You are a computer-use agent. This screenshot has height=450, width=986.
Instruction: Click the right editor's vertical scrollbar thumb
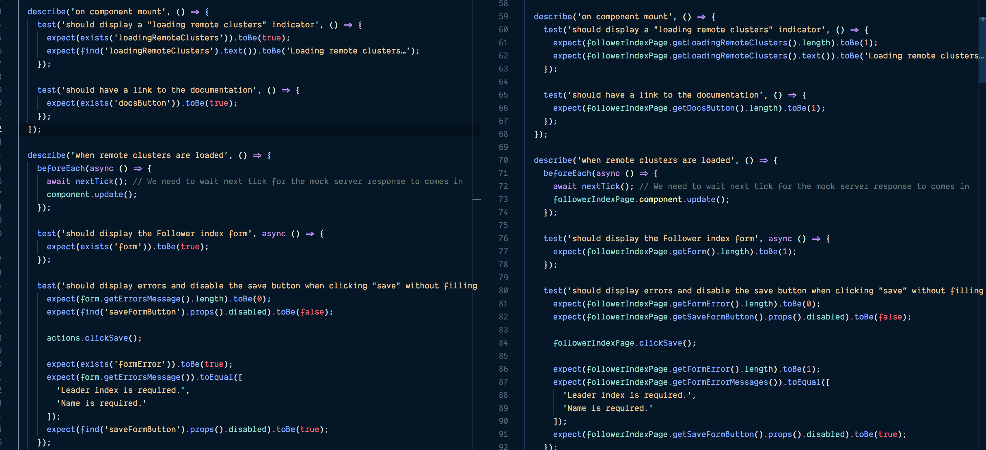(x=982, y=50)
